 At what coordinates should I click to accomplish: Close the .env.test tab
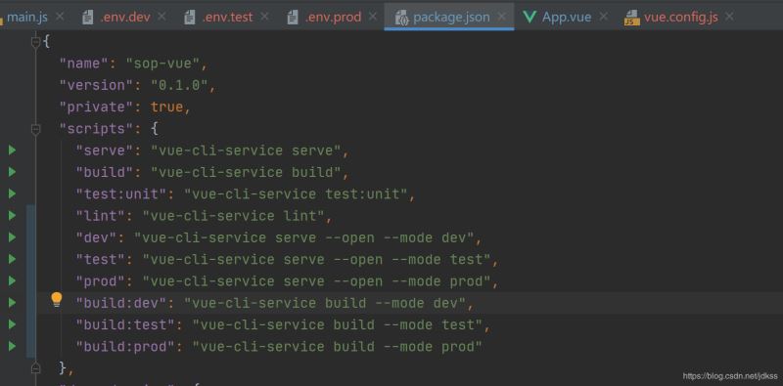(x=264, y=17)
